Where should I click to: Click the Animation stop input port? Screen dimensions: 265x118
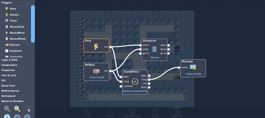(140, 49)
